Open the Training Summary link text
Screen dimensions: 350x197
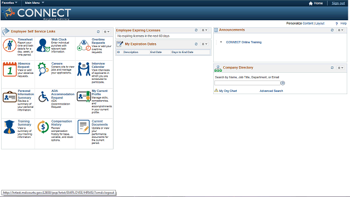[24, 123]
